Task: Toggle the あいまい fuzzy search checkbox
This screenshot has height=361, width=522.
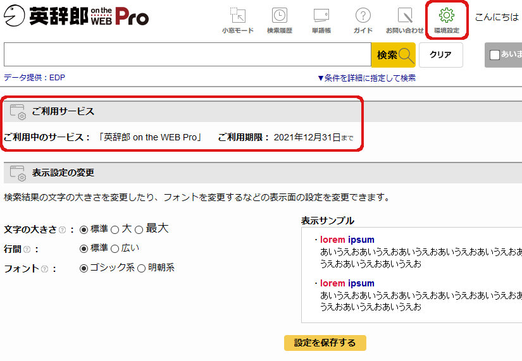Action: pyautogui.click(x=495, y=55)
